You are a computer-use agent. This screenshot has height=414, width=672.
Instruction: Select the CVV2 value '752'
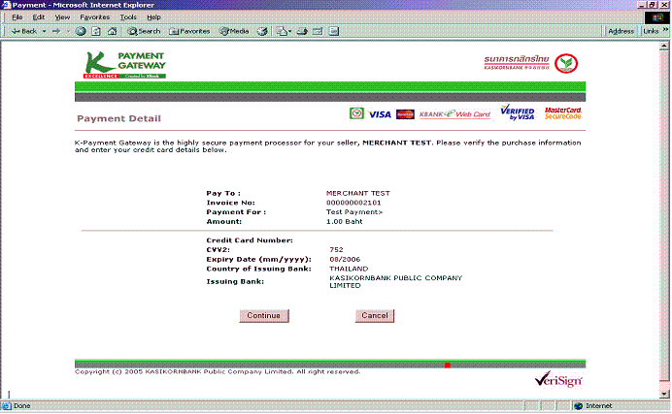[x=336, y=250]
